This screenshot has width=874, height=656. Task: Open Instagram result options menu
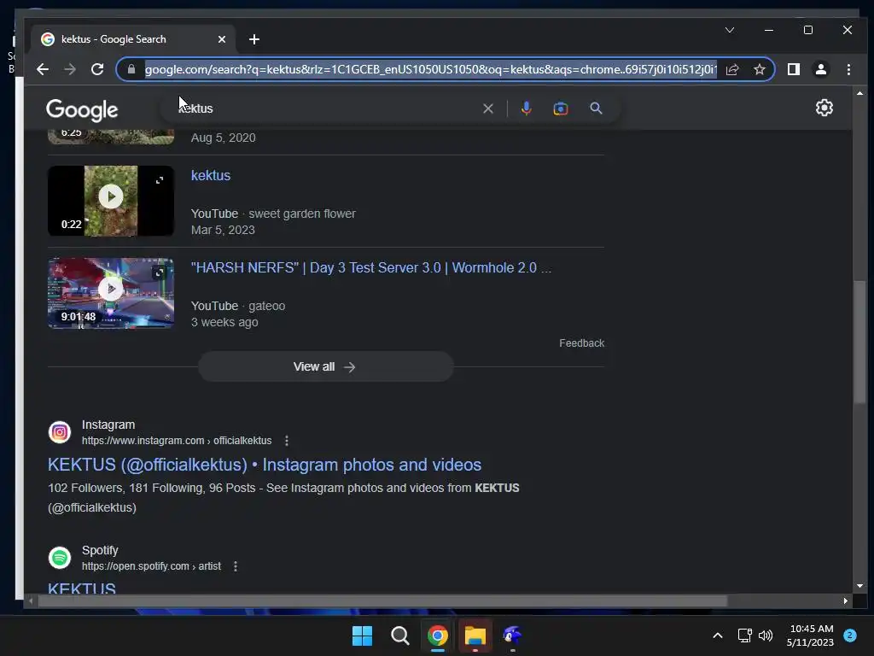click(287, 441)
